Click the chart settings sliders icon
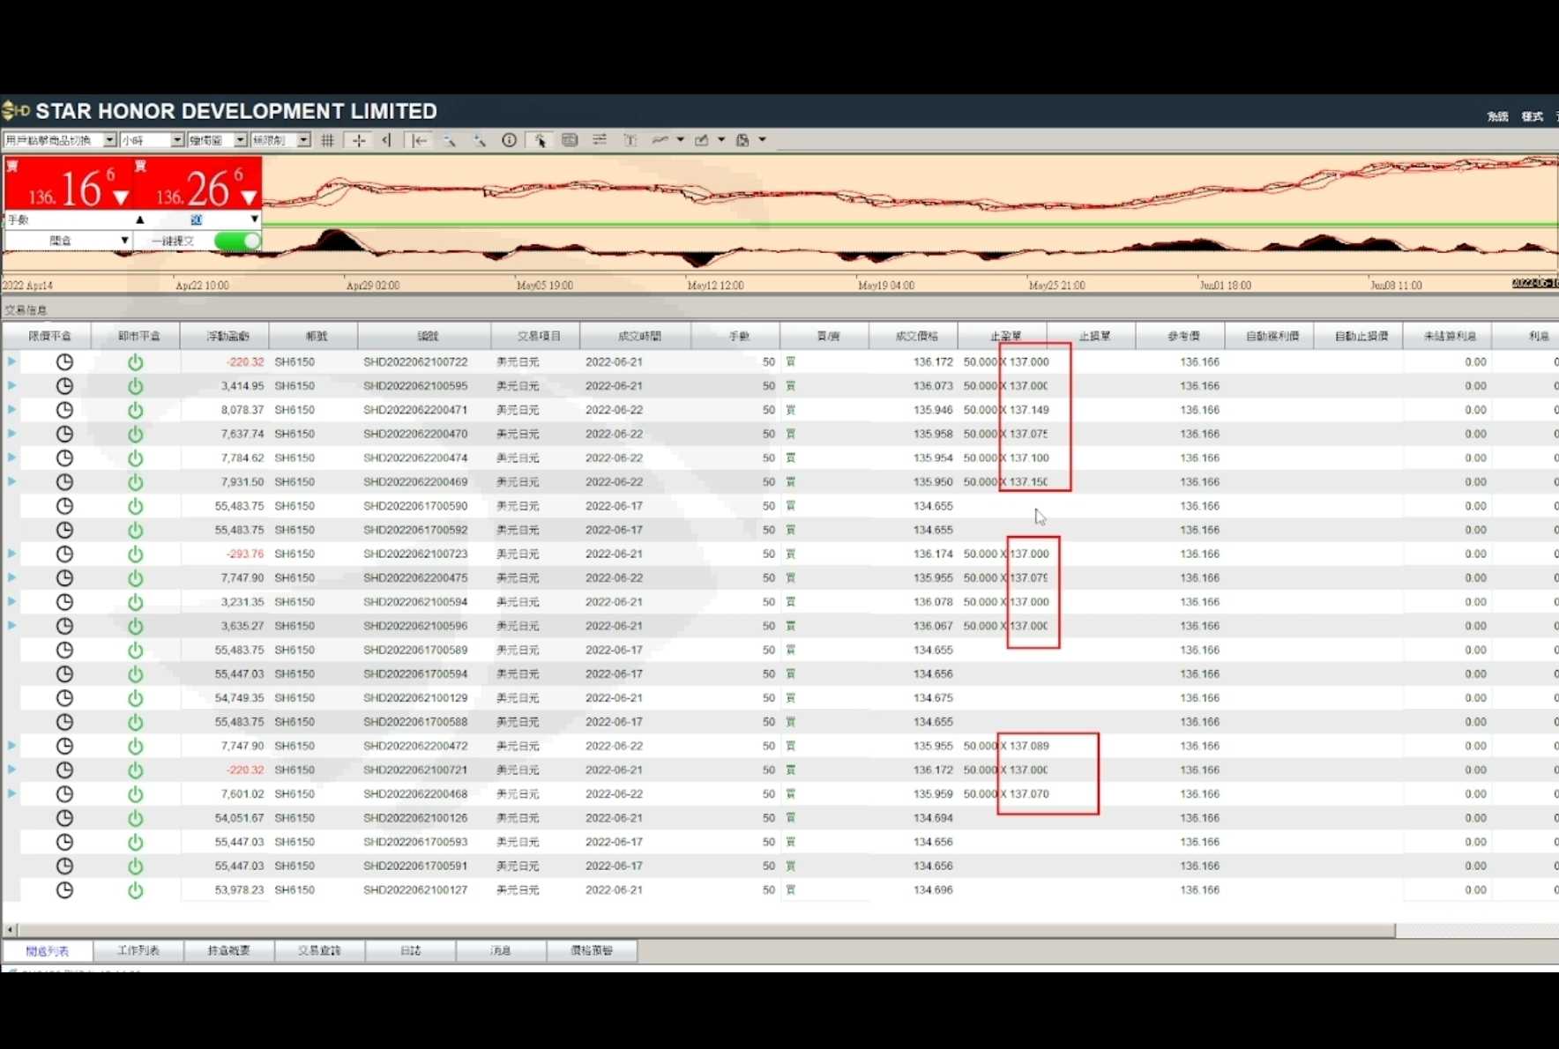This screenshot has height=1049, width=1559. point(600,140)
